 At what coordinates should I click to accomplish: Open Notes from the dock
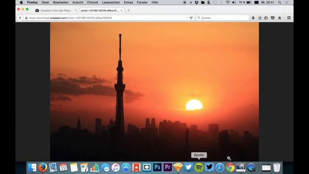(x=74, y=168)
